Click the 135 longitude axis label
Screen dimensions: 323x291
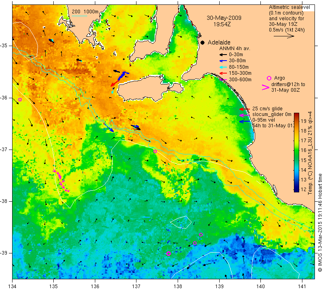[54, 287]
